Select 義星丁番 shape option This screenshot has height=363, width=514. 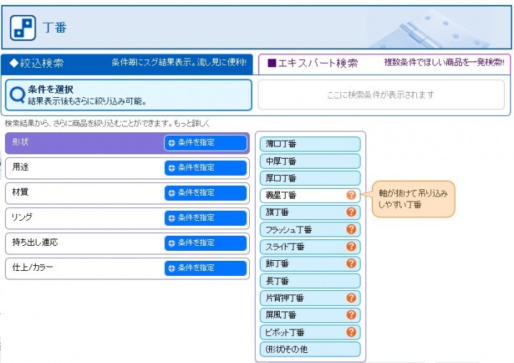(310, 195)
